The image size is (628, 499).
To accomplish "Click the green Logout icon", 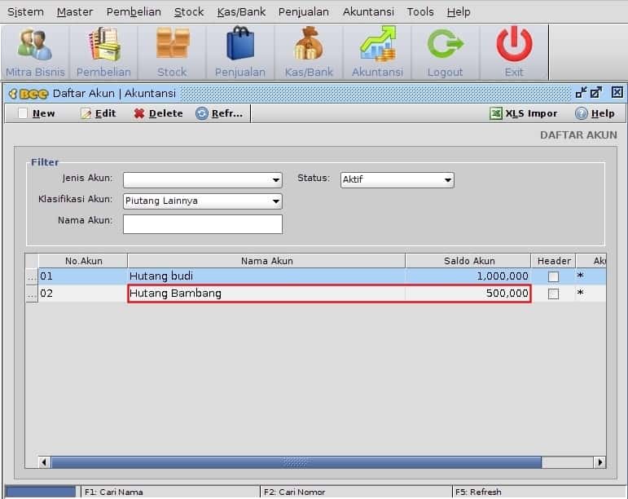I will [x=446, y=52].
